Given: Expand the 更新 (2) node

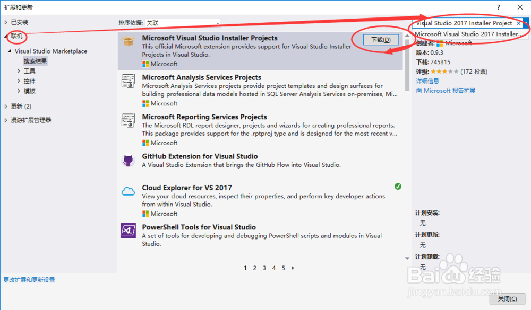Looking at the screenshot, I should pyautogui.click(x=6, y=106).
